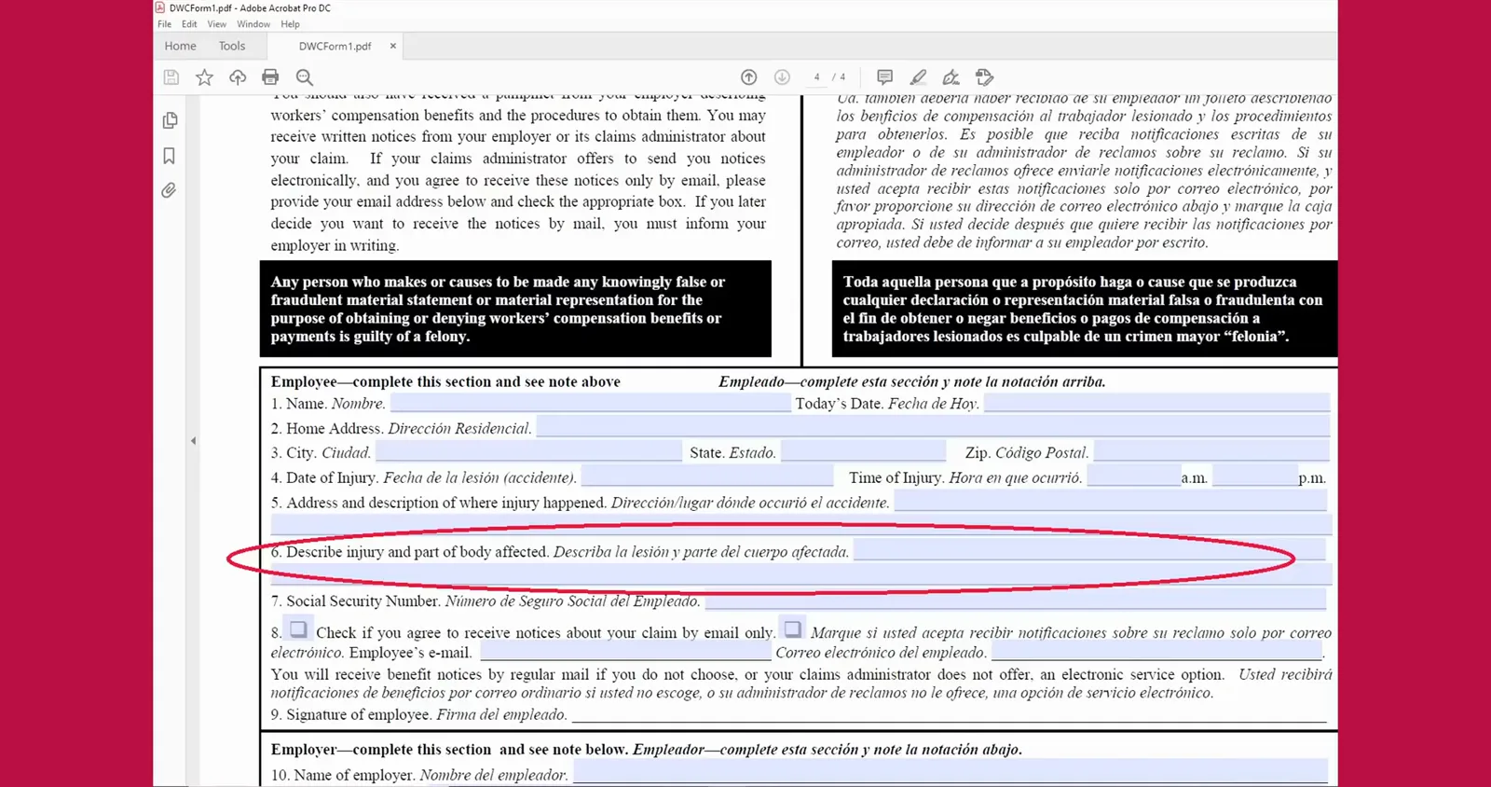This screenshot has width=1491, height=787.
Task: Go to previous page arrow
Action: click(748, 77)
